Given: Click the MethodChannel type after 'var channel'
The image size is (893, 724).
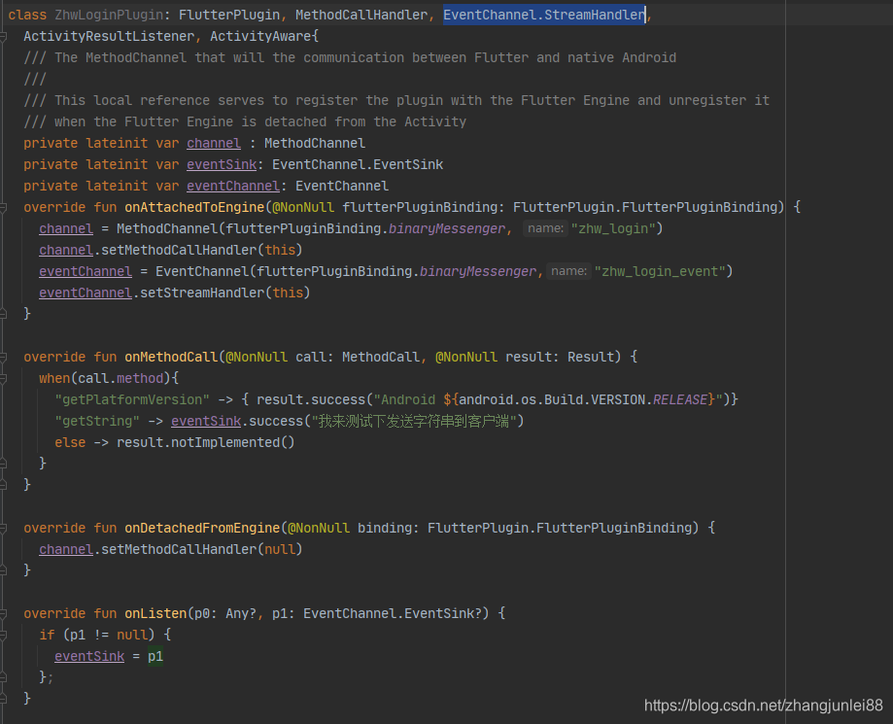Looking at the screenshot, I should click(x=315, y=143).
